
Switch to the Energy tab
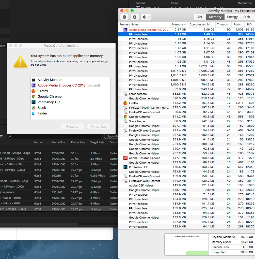[x=232, y=17]
